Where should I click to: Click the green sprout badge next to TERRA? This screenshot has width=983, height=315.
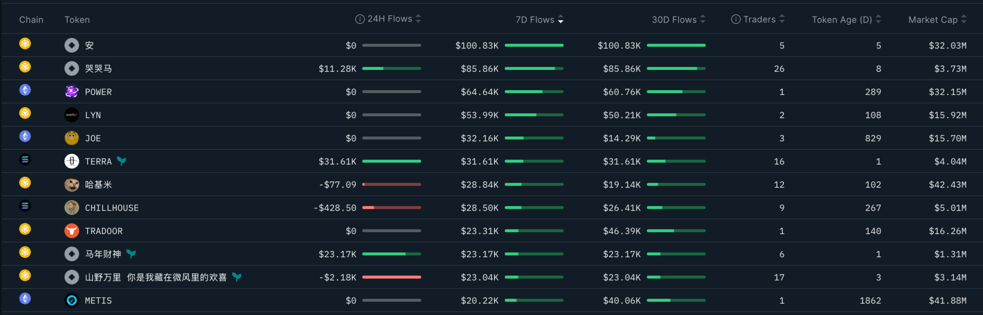click(x=121, y=161)
